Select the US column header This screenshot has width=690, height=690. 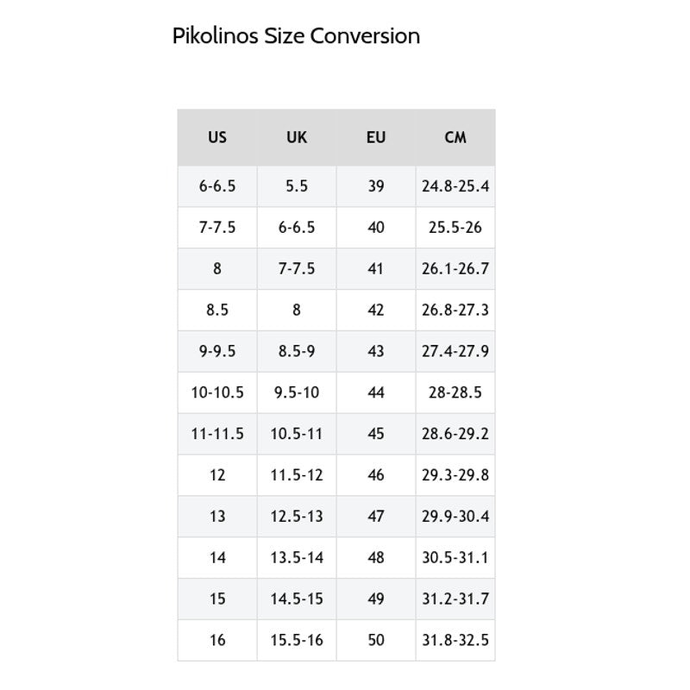tap(217, 137)
